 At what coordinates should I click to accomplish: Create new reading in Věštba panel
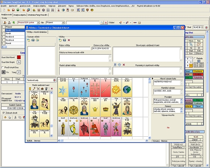pyautogui.click(x=60, y=40)
